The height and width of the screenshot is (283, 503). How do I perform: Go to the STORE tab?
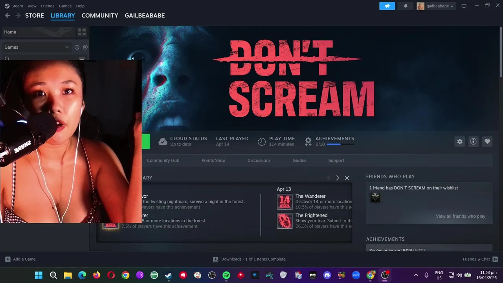pos(35,15)
